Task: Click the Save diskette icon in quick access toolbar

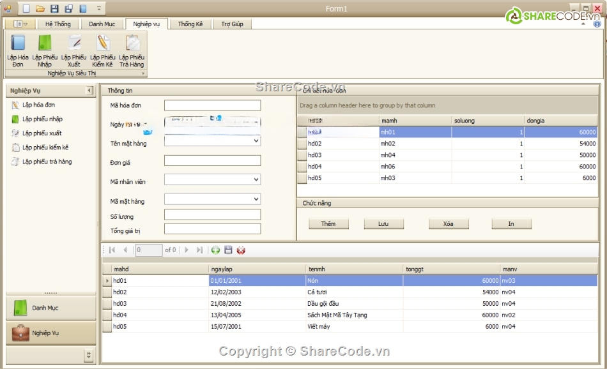Action: coord(54,8)
